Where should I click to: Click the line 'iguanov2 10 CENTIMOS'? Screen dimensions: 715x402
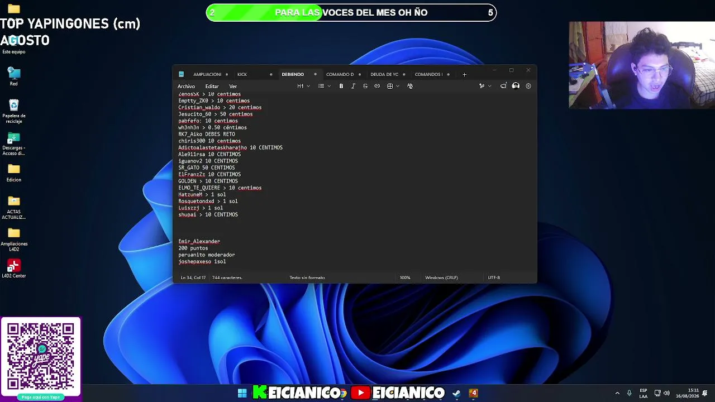coord(208,161)
